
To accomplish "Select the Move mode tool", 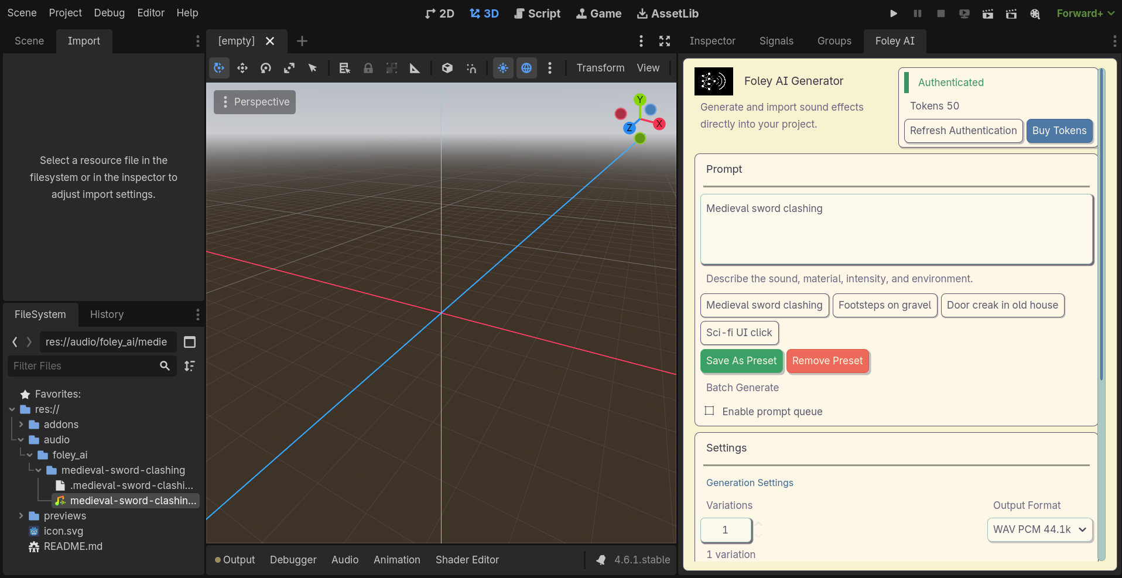I will click(242, 68).
